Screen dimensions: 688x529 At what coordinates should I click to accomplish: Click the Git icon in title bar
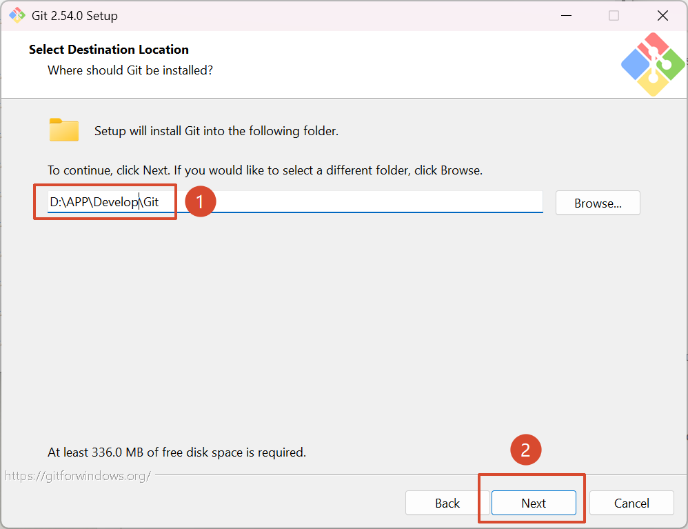[17, 15]
